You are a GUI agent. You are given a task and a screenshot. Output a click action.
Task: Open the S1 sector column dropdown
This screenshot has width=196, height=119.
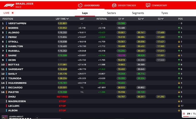click(123, 19)
